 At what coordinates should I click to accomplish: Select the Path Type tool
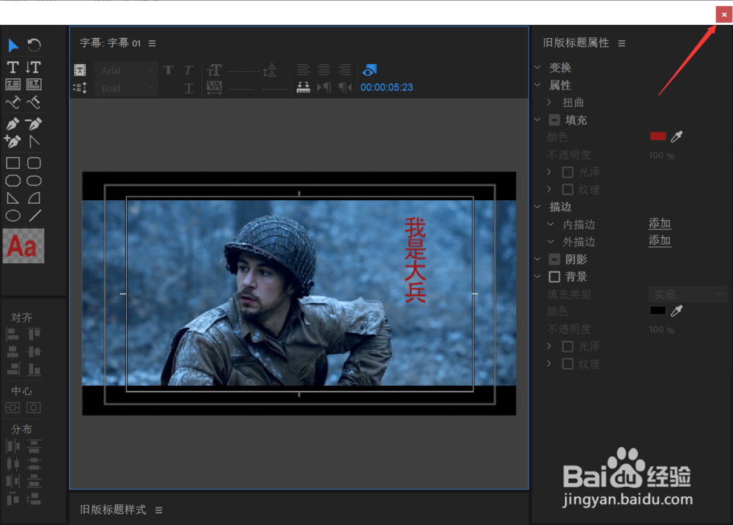click(13, 103)
